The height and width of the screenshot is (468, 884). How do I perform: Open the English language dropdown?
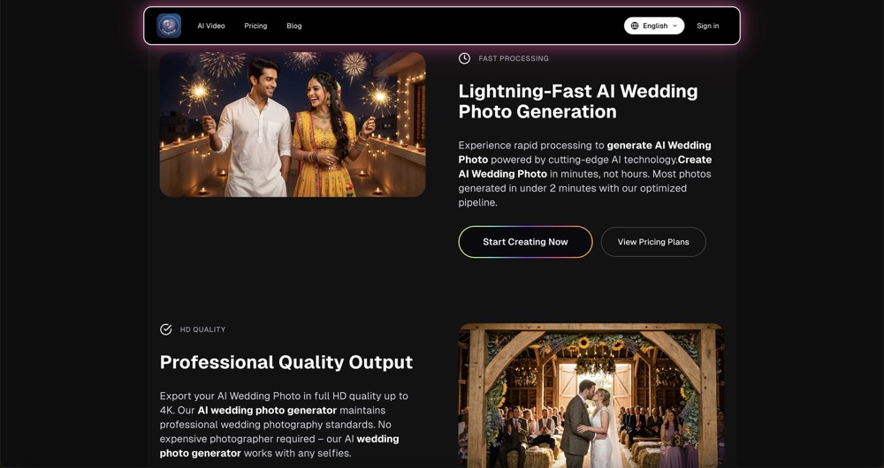tap(654, 26)
